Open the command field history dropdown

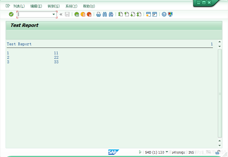click(54, 14)
